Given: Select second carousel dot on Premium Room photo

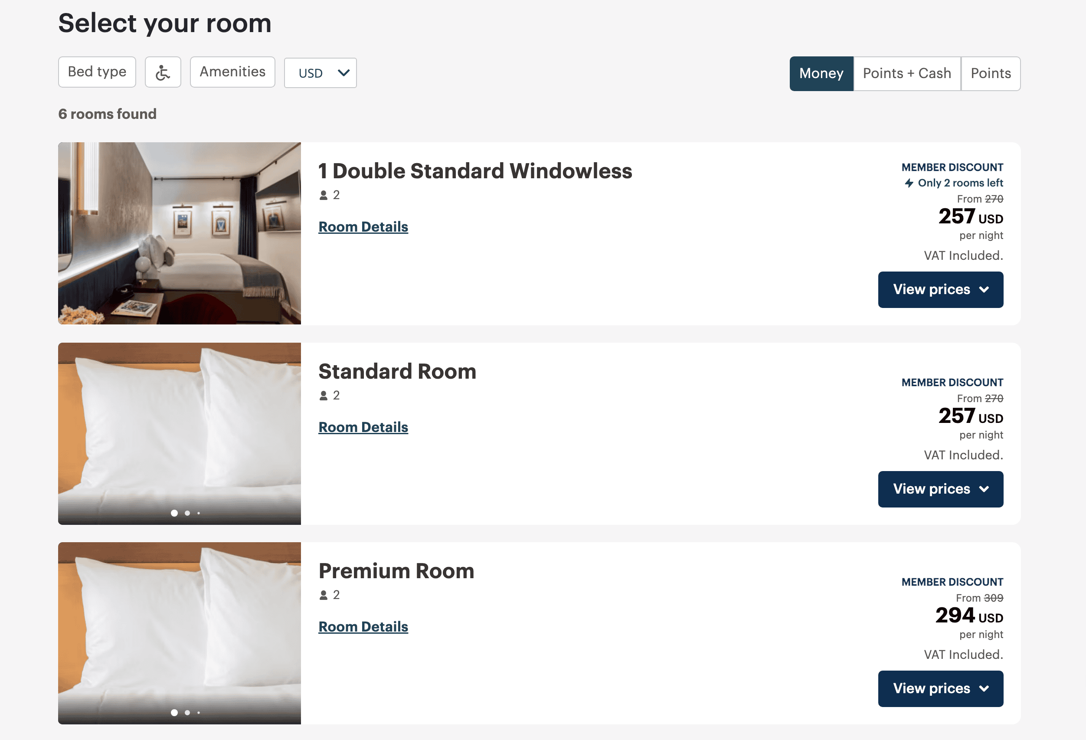Looking at the screenshot, I should 187,713.
